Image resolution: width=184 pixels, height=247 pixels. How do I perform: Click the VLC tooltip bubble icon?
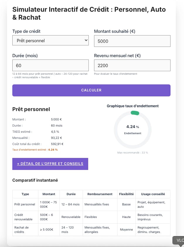click(x=179, y=241)
